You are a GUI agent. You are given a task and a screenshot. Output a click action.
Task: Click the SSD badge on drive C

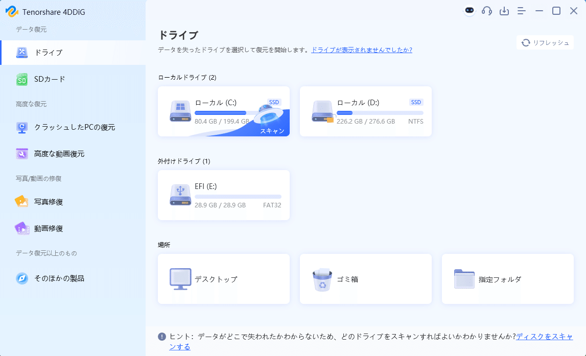(274, 102)
